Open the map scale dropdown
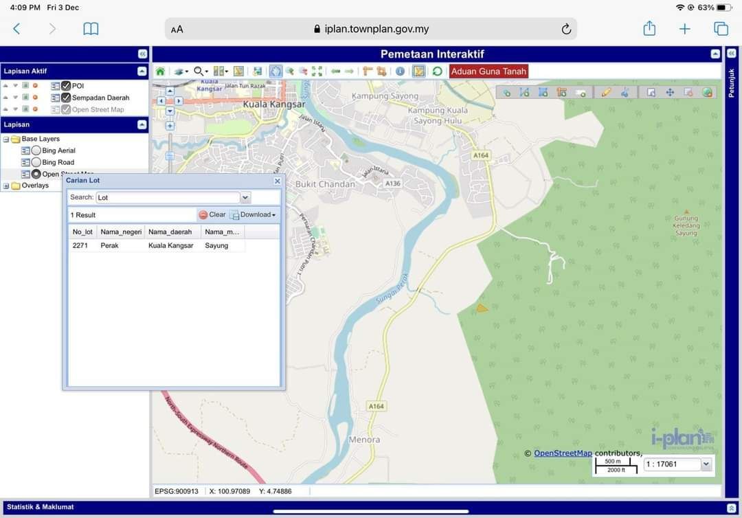The image size is (742, 518). [706, 464]
